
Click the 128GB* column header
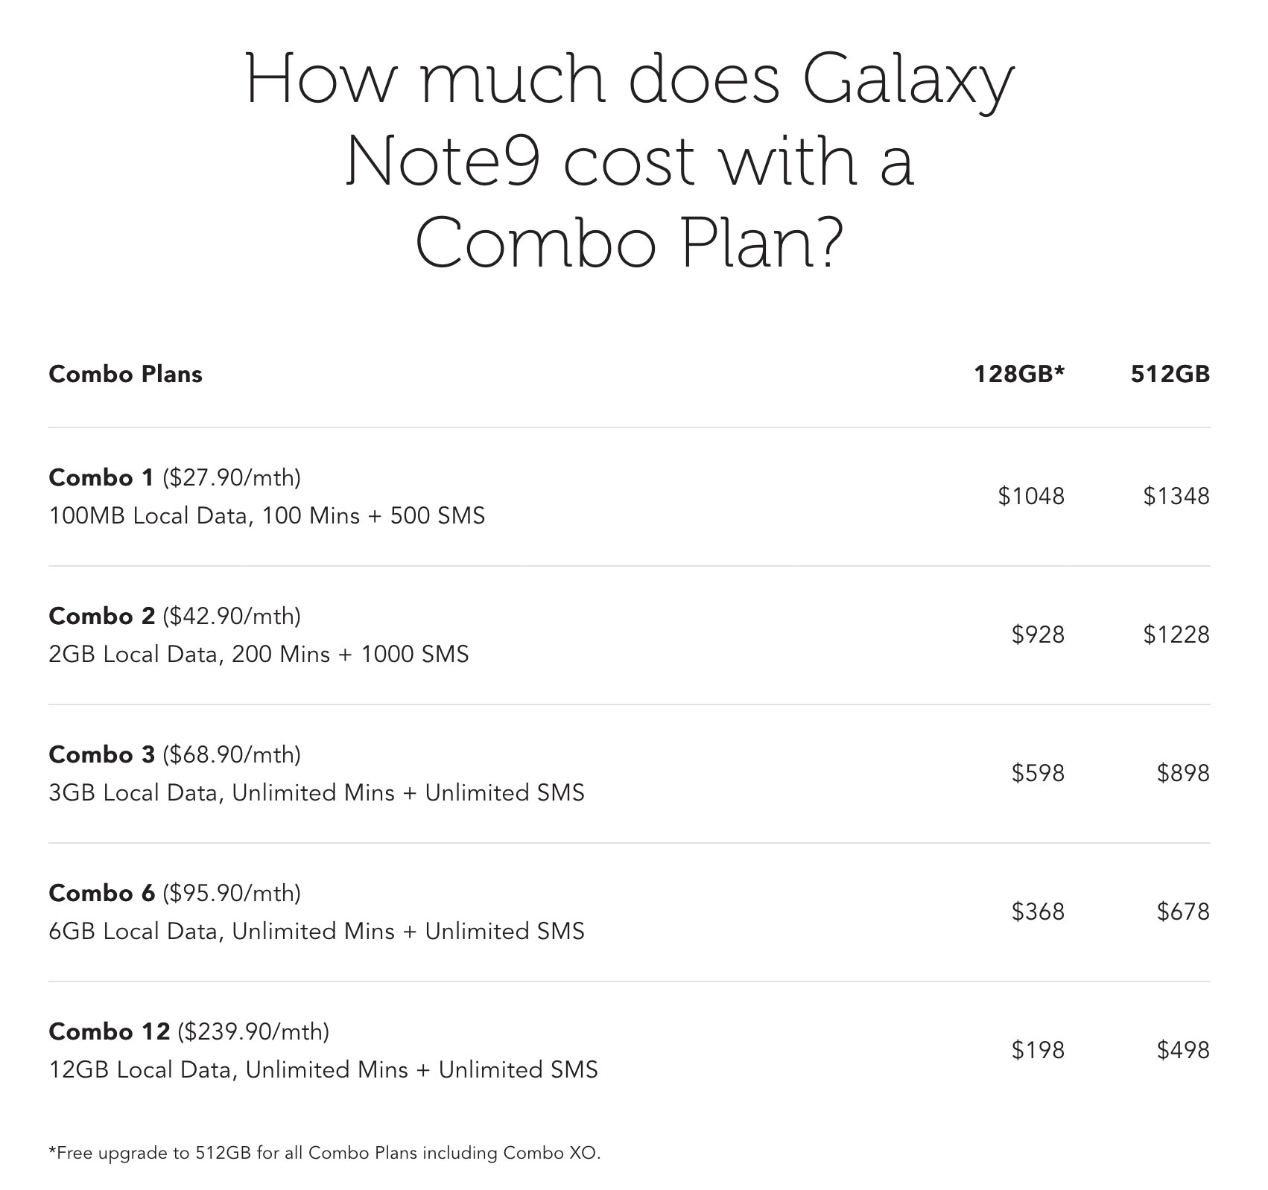1018,374
